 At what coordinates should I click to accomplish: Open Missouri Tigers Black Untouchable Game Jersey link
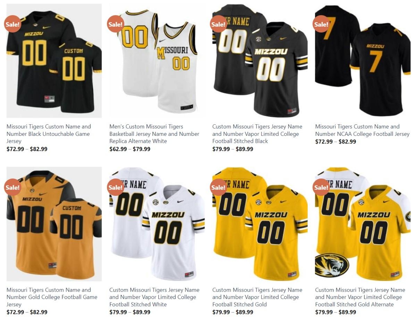click(x=49, y=134)
